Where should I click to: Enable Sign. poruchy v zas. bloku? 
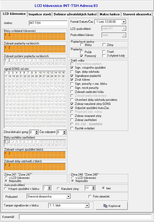tap(72, 84)
